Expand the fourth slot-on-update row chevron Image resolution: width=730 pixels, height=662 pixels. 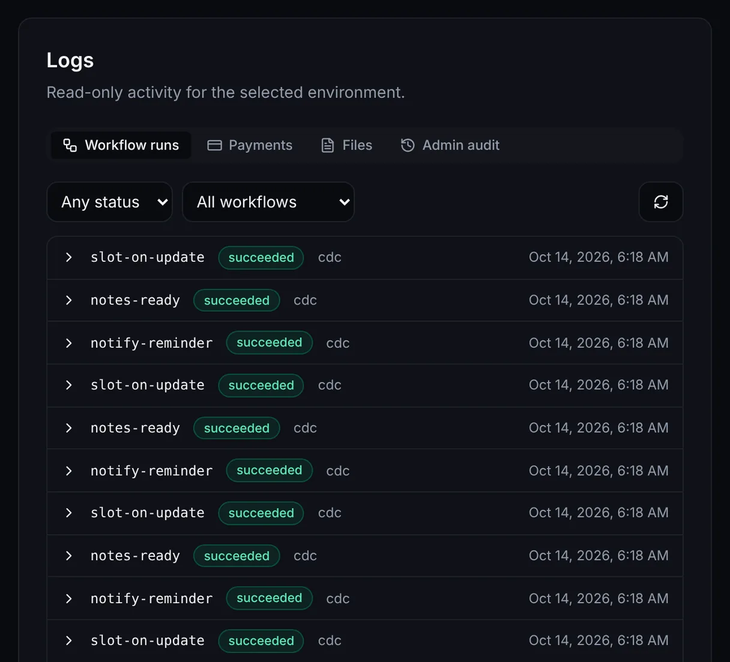click(x=68, y=641)
